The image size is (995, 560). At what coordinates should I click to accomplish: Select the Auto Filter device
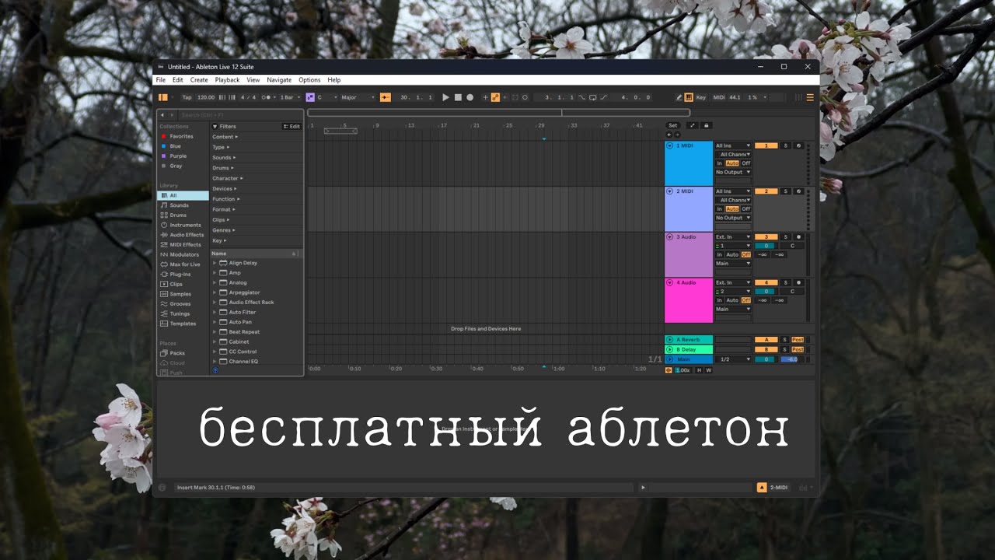click(x=242, y=312)
